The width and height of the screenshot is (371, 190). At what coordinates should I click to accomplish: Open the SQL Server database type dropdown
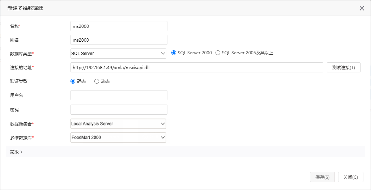[118, 54]
